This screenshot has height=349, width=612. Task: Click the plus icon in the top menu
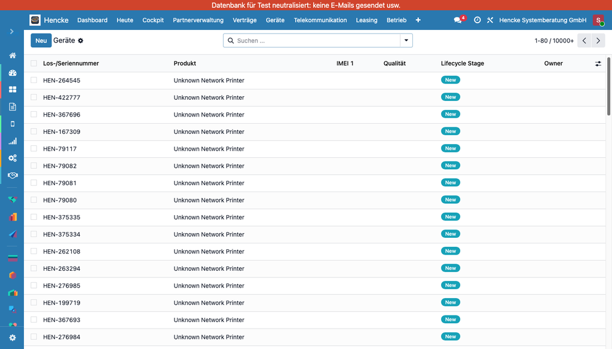418,20
